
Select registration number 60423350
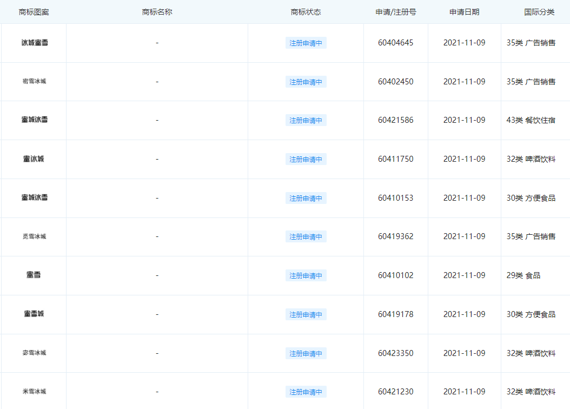click(395, 353)
